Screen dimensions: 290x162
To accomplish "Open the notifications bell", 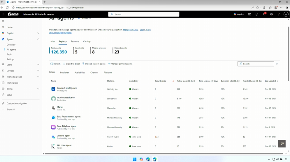I will tap(264, 14).
